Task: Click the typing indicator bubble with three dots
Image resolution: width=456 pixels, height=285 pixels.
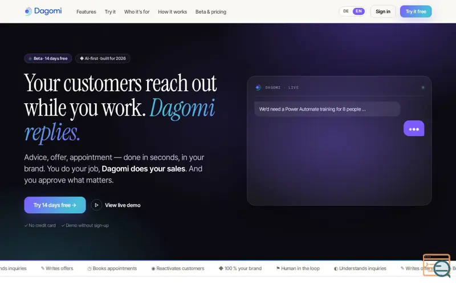Action: [x=414, y=129]
